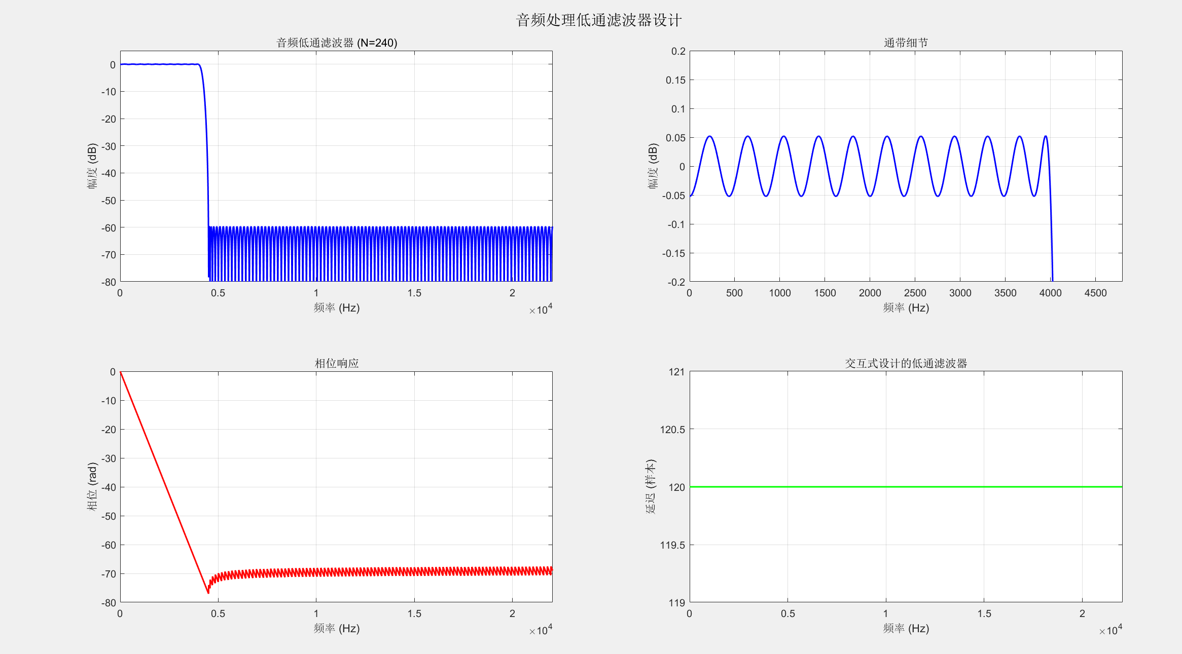The width and height of the screenshot is (1182, 654).
Task: Select the 120.5 tick on delay axis
Action: (672, 430)
